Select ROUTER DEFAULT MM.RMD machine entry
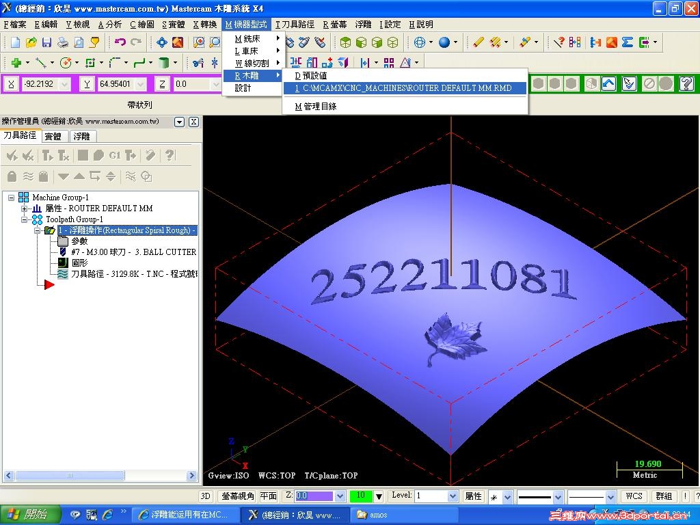 (405, 88)
